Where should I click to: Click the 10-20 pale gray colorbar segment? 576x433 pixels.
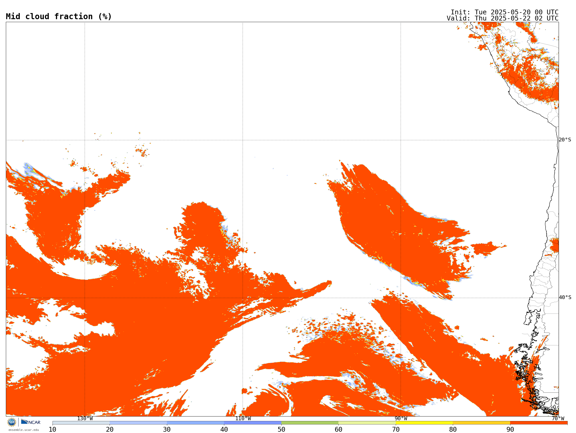pyautogui.click(x=81, y=423)
